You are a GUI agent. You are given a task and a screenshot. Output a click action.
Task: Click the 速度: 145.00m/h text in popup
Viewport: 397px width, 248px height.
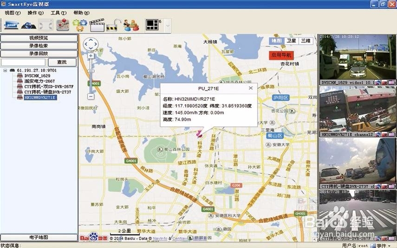[180, 113]
